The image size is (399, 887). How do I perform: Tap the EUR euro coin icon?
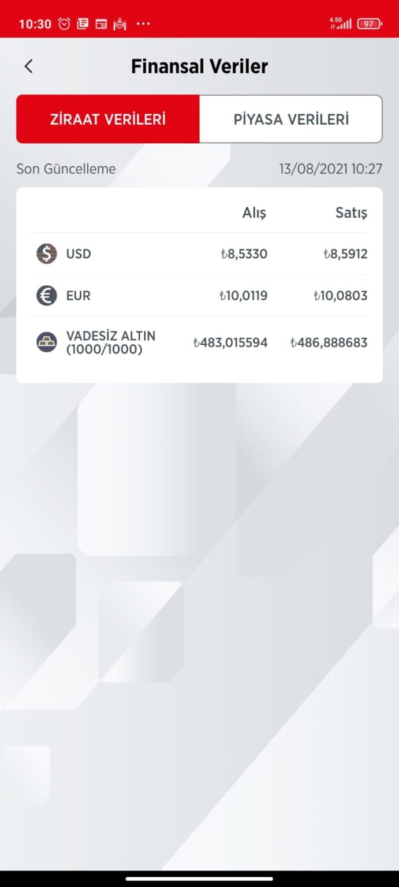(x=47, y=296)
